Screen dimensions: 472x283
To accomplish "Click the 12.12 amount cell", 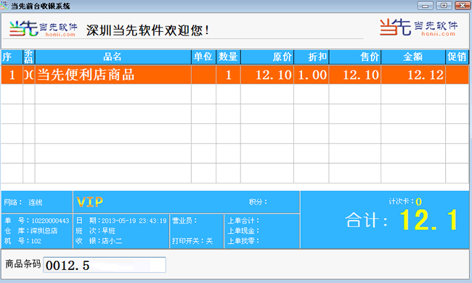I will pos(413,75).
